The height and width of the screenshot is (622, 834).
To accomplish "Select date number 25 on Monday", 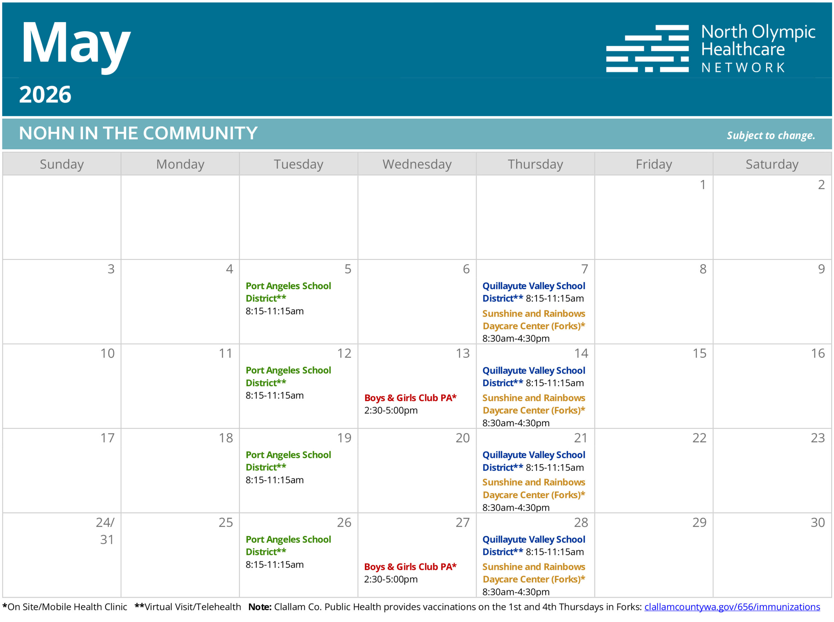I will tap(226, 522).
